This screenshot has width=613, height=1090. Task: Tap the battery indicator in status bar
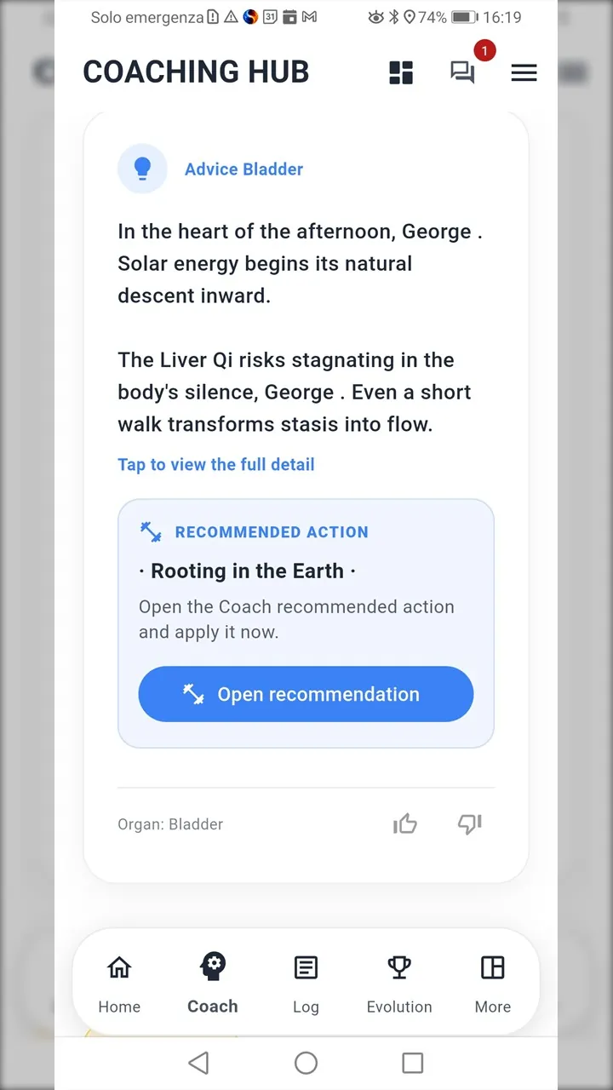(464, 17)
